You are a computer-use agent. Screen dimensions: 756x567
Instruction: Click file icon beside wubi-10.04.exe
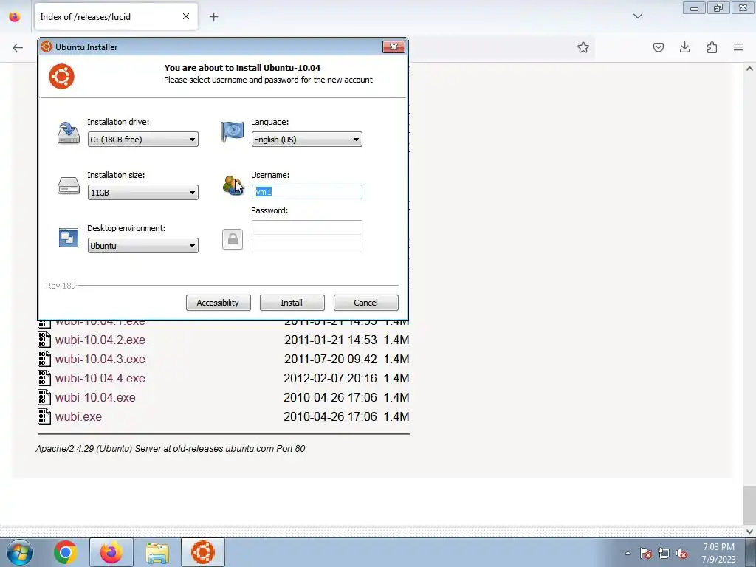pos(44,398)
